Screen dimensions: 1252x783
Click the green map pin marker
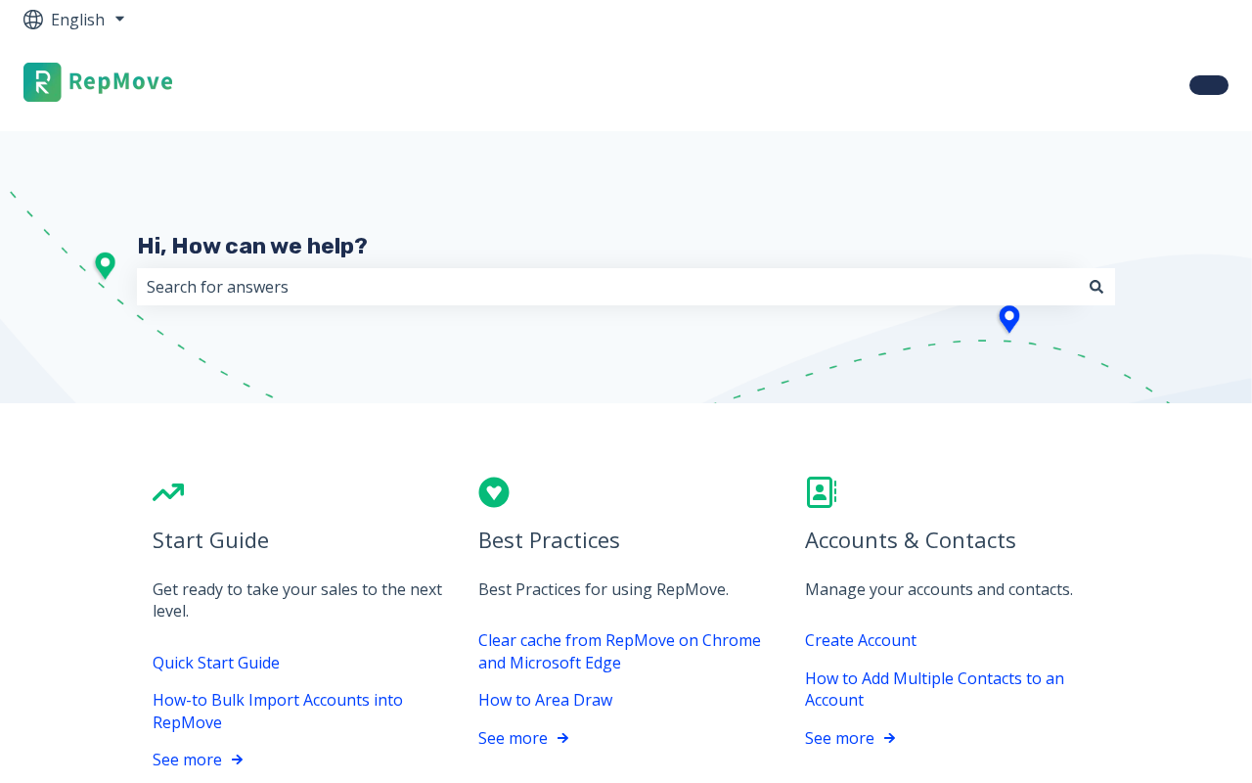(105, 265)
